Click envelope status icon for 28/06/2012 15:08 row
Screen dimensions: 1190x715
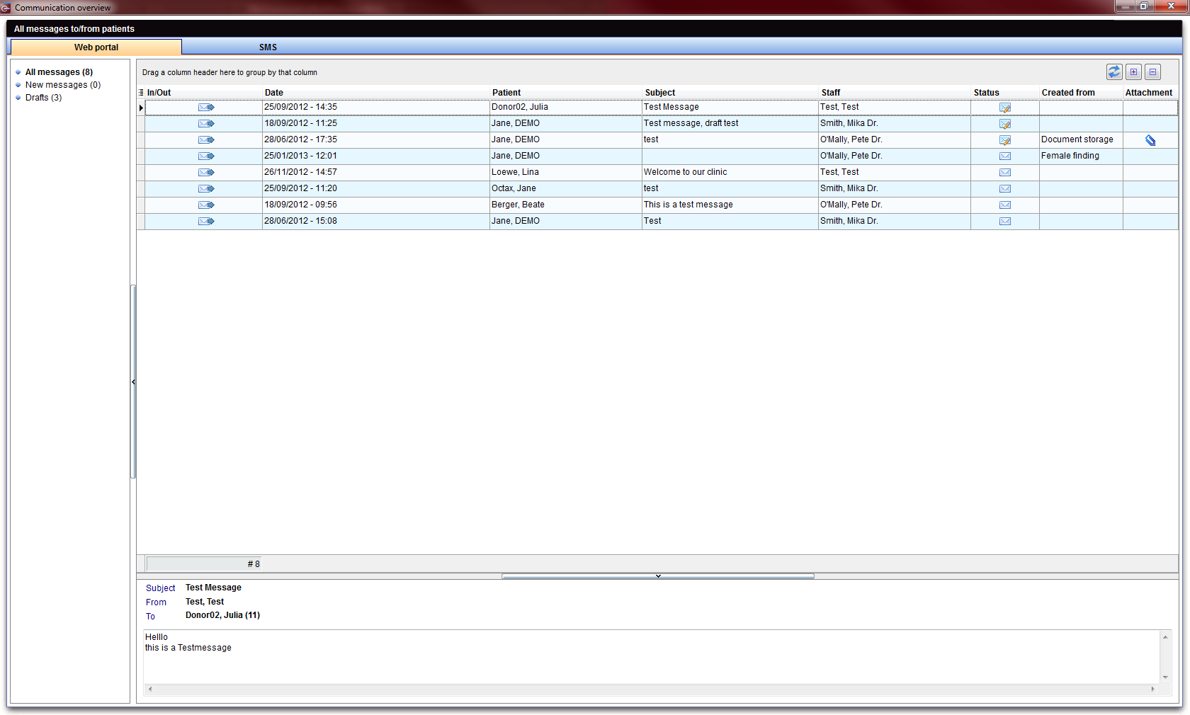pos(1005,221)
